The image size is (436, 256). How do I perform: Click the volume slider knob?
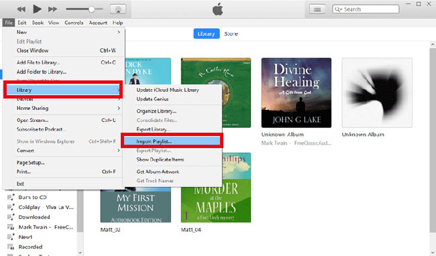point(91,9)
